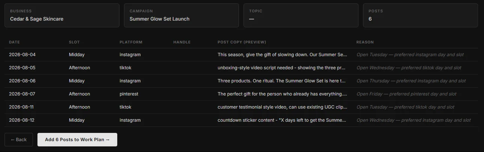Open the 'countdown sticker content' post copy

pos(282,120)
